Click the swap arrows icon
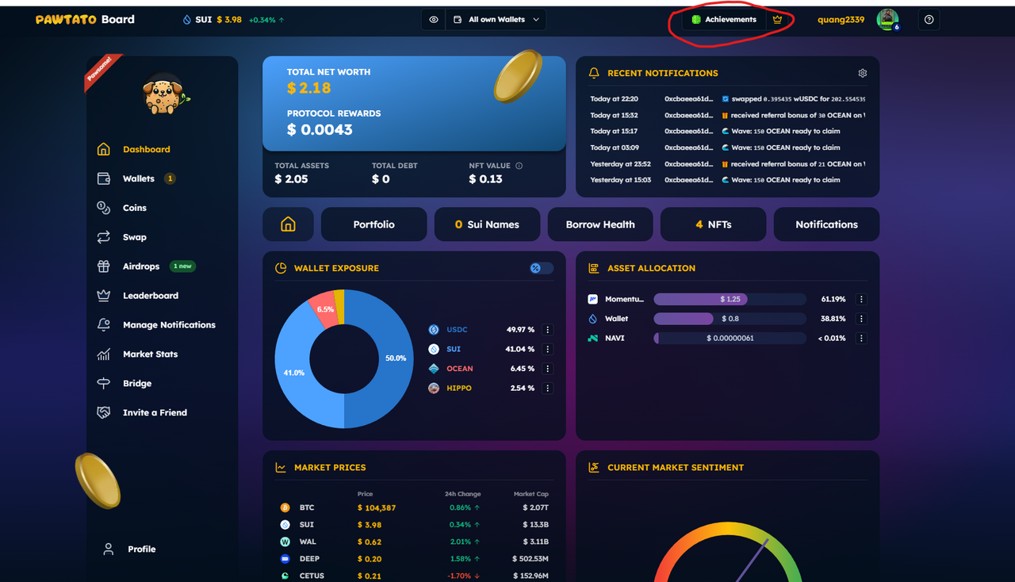Image resolution: width=1015 pixels, height=582 pixels. 103,237
